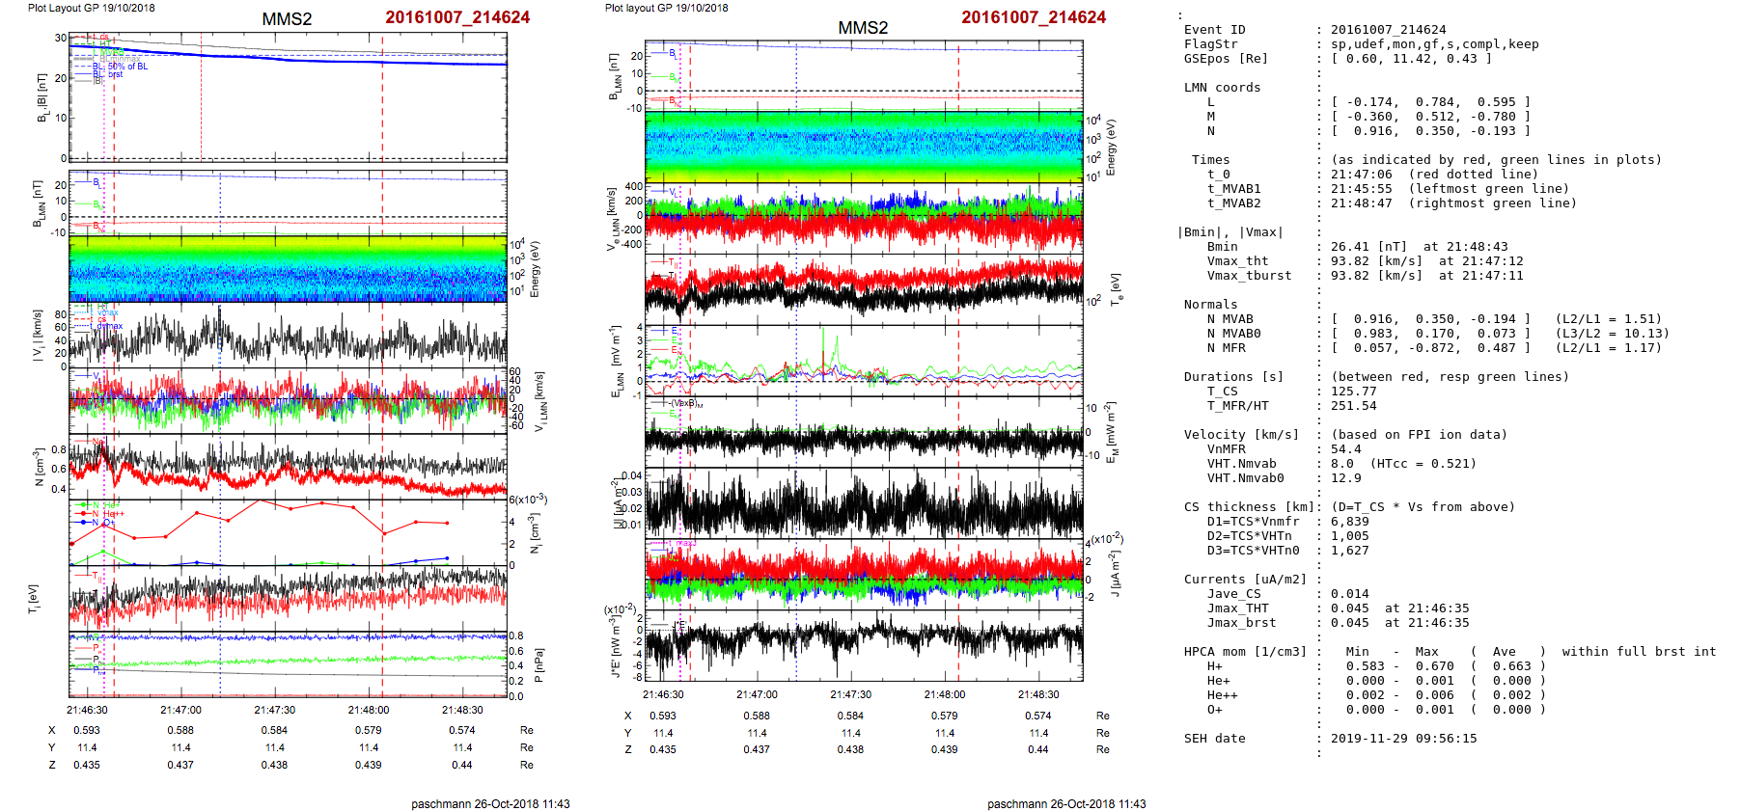This screenshot has height=811, width=1741.
Task: Click the 21:47:00 tick label under left plot
Action: [180, 710]
